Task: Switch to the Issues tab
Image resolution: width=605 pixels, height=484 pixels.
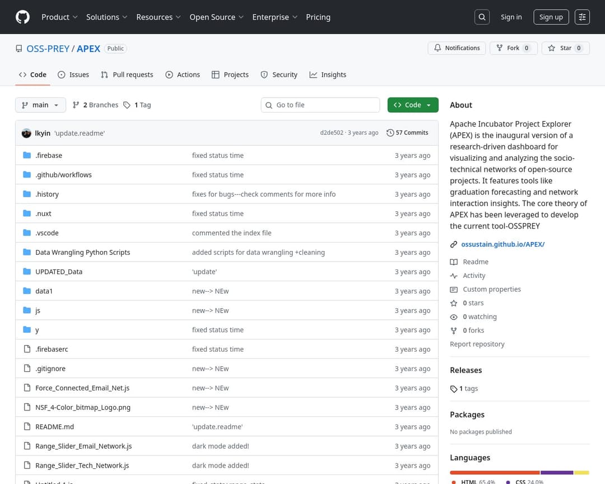Action: click(73, 75)
